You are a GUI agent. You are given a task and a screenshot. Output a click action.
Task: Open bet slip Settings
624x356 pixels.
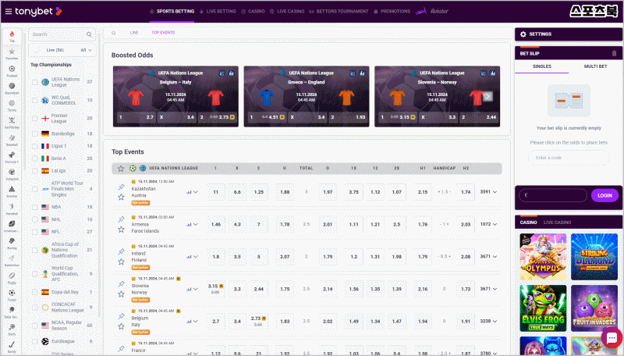tap(569, 34)
